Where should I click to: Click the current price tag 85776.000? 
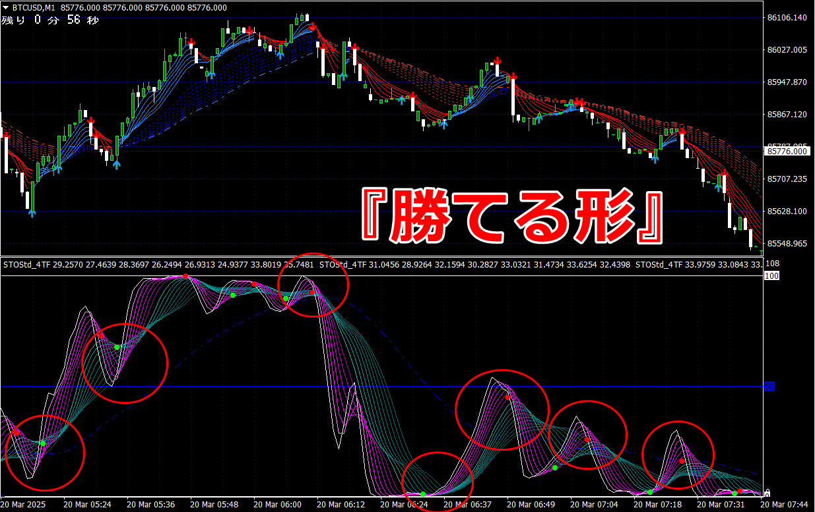pos(787,152)
